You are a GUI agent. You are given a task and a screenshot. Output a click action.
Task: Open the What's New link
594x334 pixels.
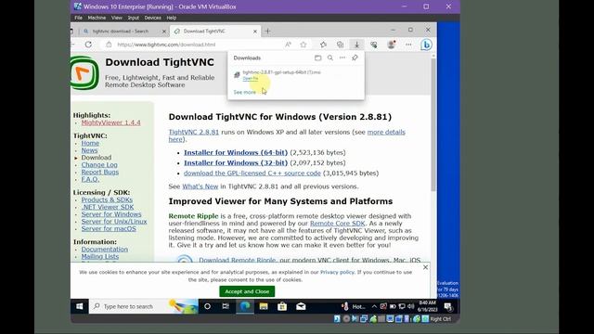tap(200, 186)
